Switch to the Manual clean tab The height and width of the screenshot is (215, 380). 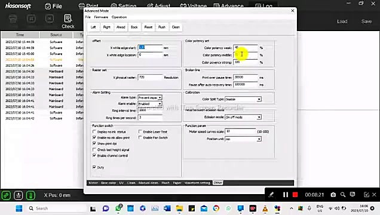(148, 183)
